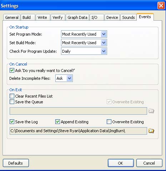This screenshot has height=171, width=166.
Task: Enable Save the Queue option
Action: pos(12,102)
